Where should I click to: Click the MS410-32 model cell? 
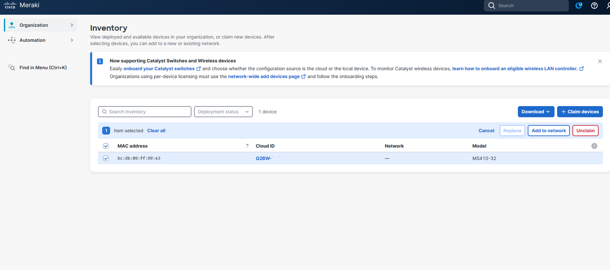point(484,159)
